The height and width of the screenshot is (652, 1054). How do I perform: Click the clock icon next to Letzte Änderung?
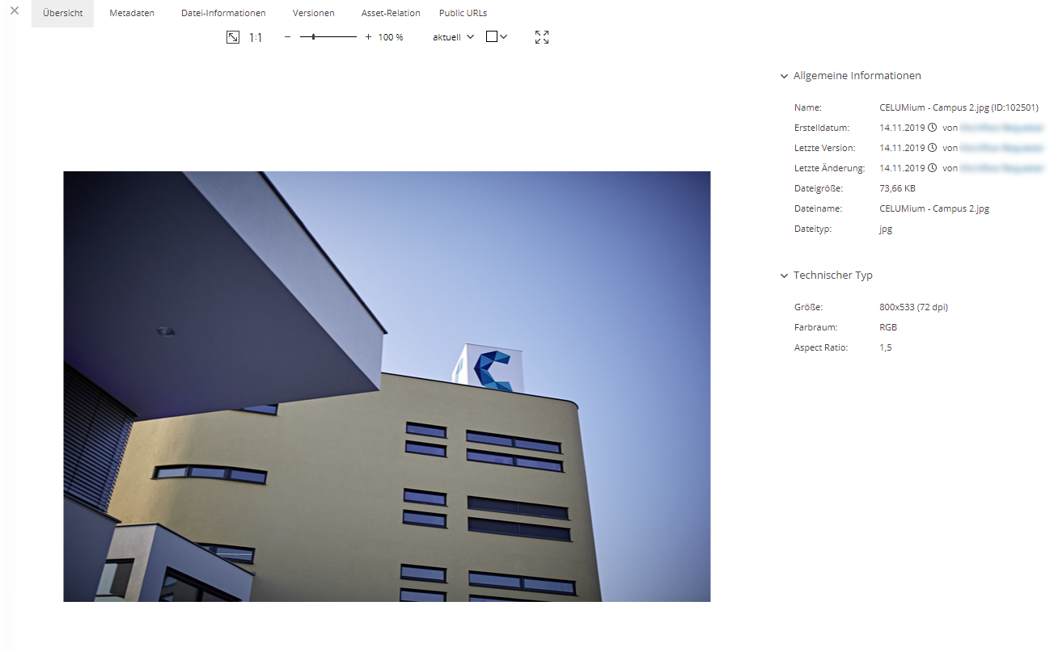tap(932, 168)
